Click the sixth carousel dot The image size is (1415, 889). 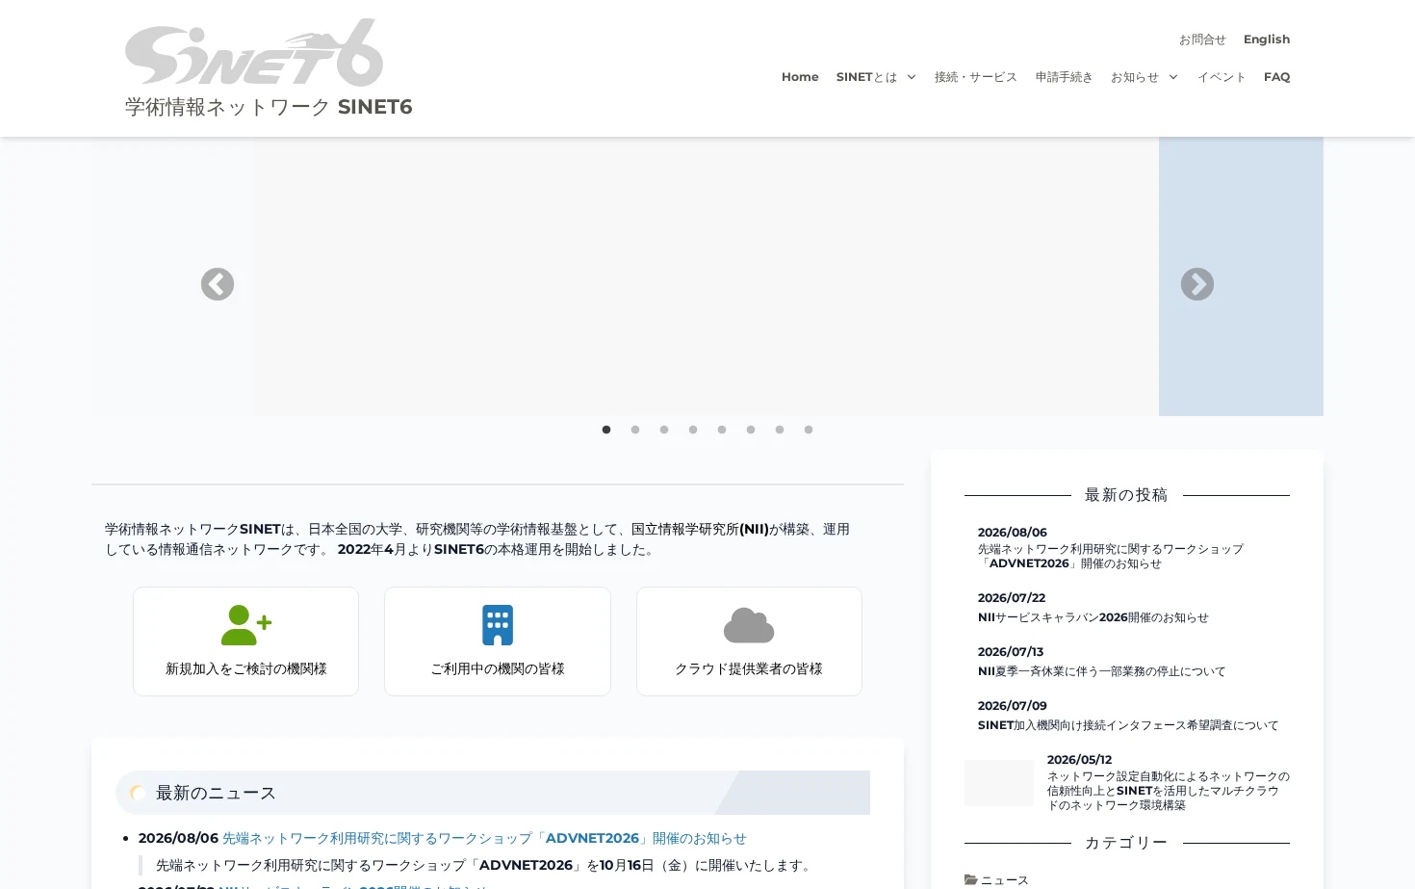(751, 430)
